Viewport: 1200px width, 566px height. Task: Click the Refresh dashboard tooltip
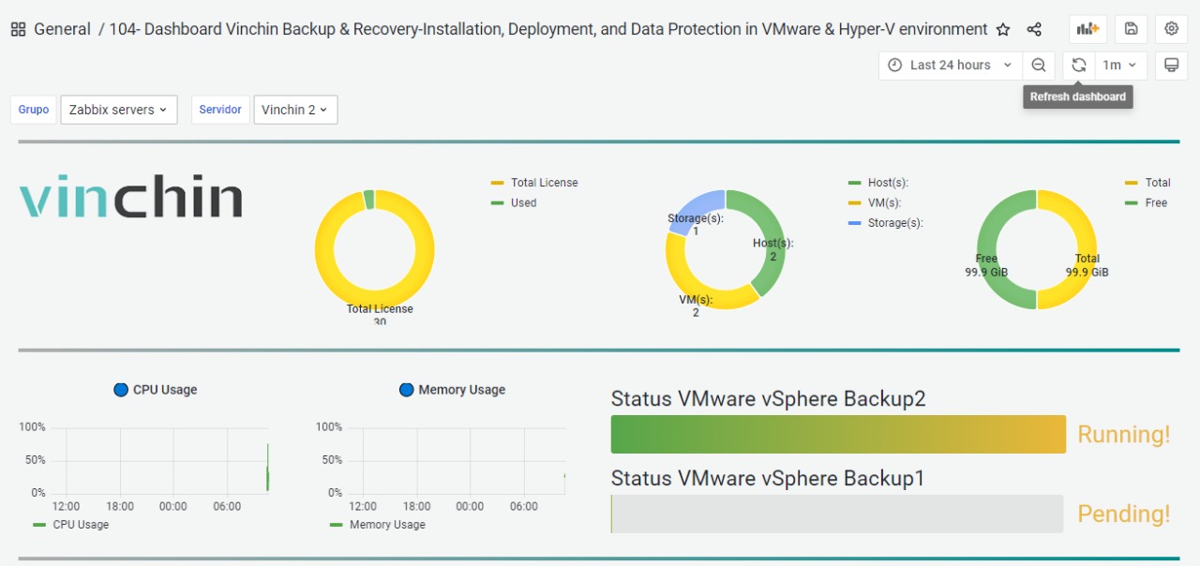coord(1078,97)
